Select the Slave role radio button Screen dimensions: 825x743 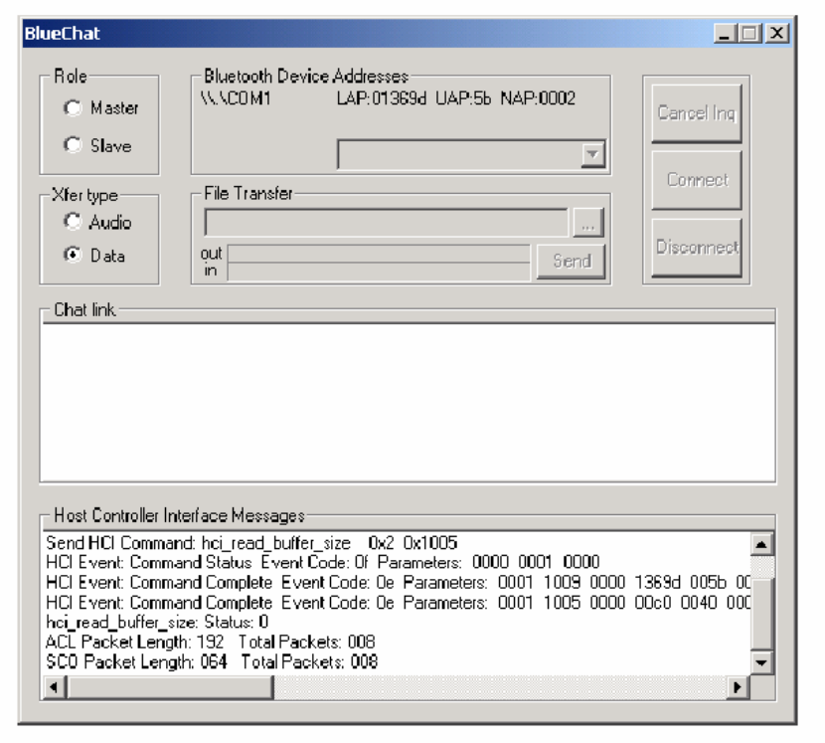click(73, 145)
